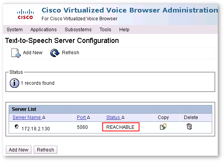Open the Applications menu
The image size is (224, 162).
44,30
